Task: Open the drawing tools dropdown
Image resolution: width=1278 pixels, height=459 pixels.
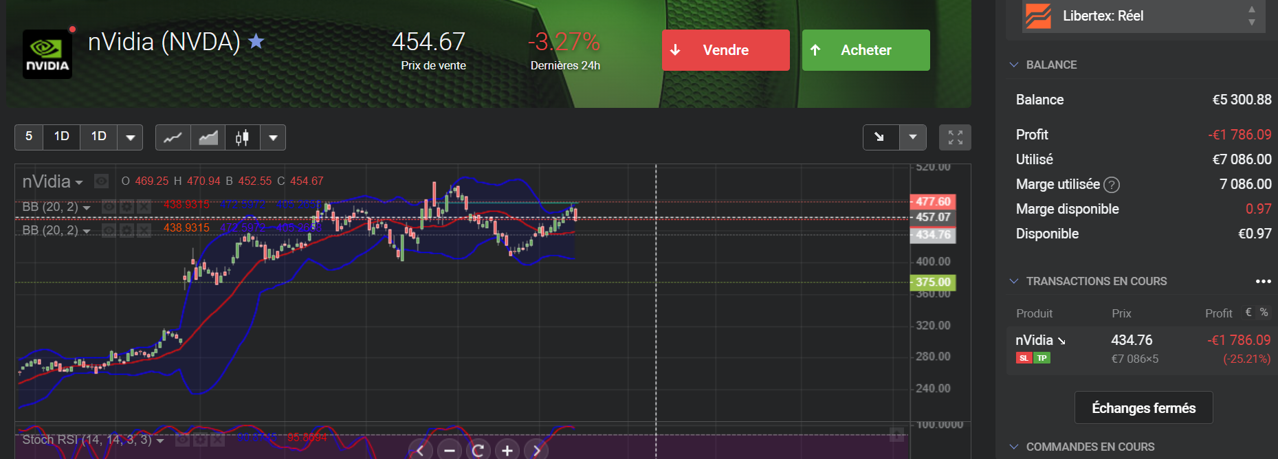Action: (x=913, y=137)
